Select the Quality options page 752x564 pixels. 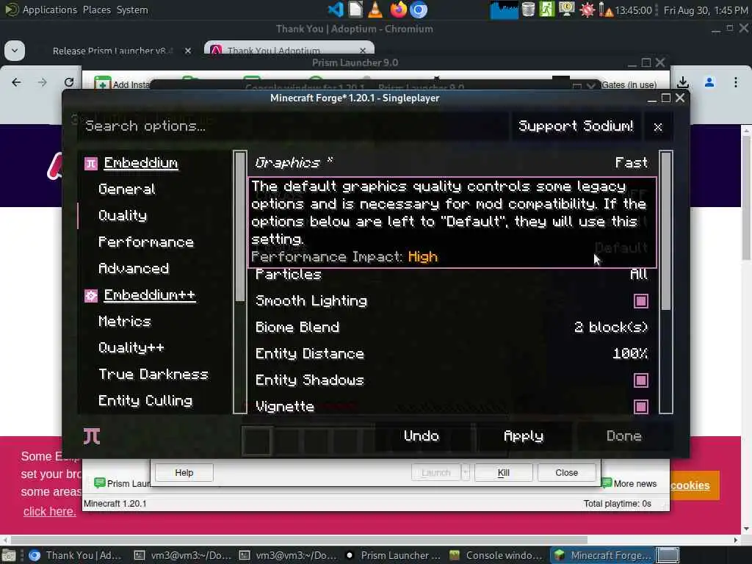[123, 216]
